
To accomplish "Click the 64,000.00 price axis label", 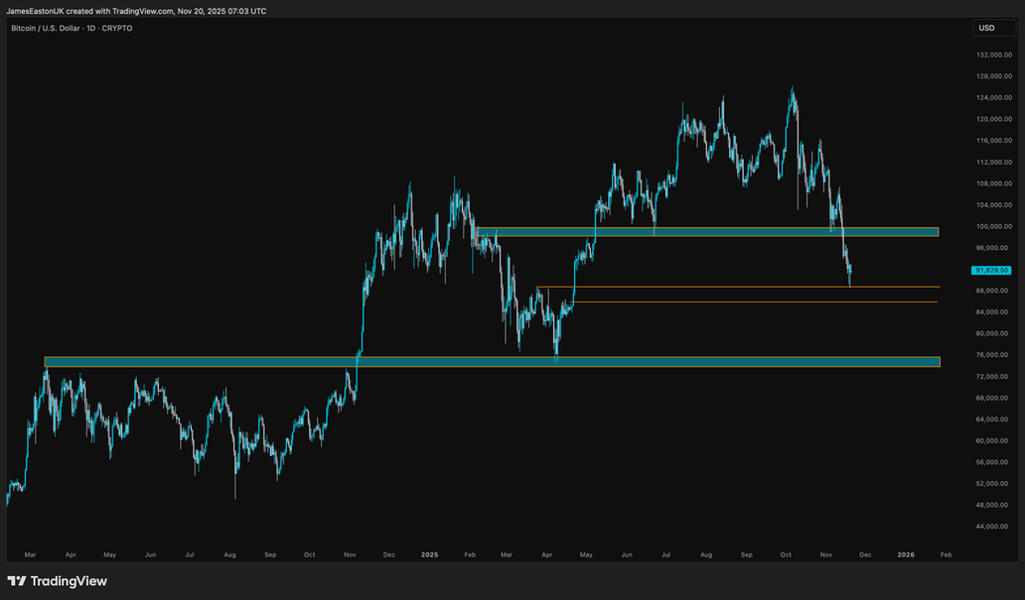I will [992, 420].
